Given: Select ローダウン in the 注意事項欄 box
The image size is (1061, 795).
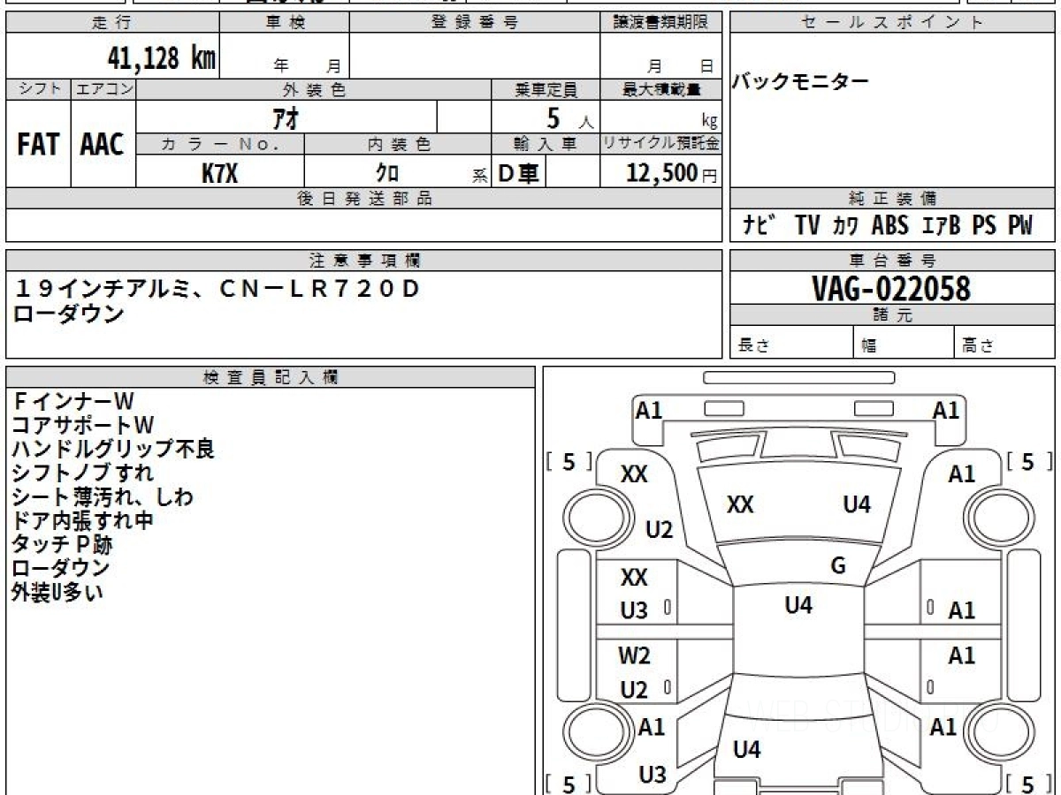Looking at the screenshot, I should tap(70, 314).
